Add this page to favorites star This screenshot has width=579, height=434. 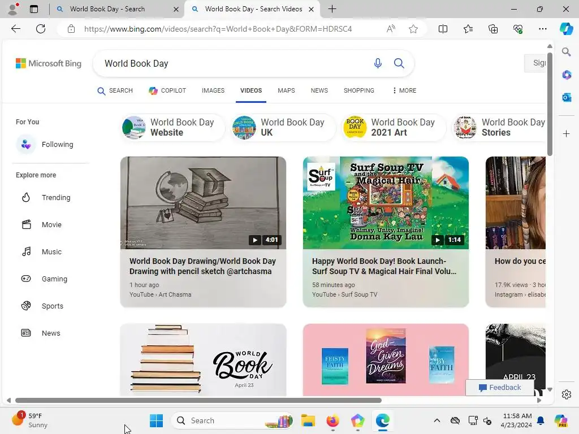coord(413,29)
